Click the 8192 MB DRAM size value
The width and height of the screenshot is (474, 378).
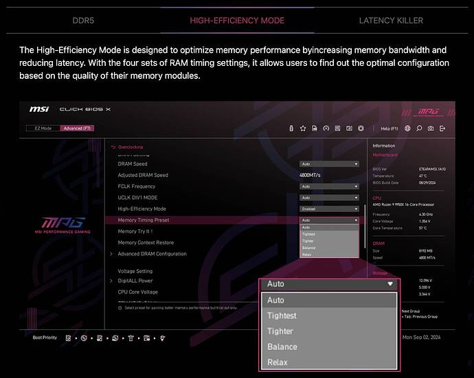pos(426,251)
